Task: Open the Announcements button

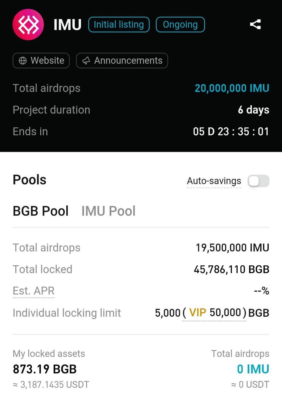Action: [x=122, y=61]
